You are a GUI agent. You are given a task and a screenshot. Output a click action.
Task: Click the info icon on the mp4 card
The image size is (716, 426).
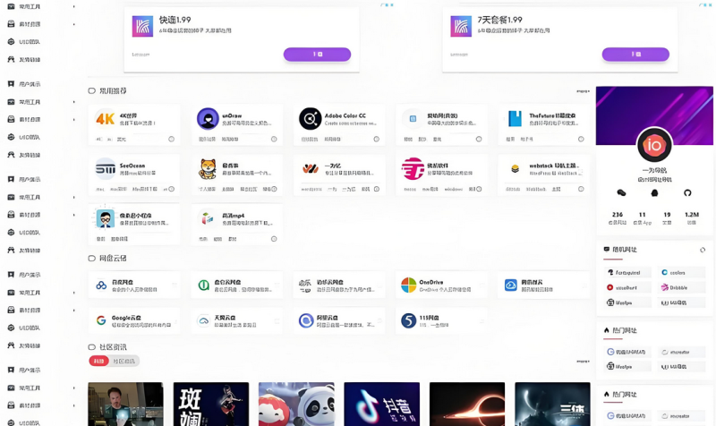[274, 239]
